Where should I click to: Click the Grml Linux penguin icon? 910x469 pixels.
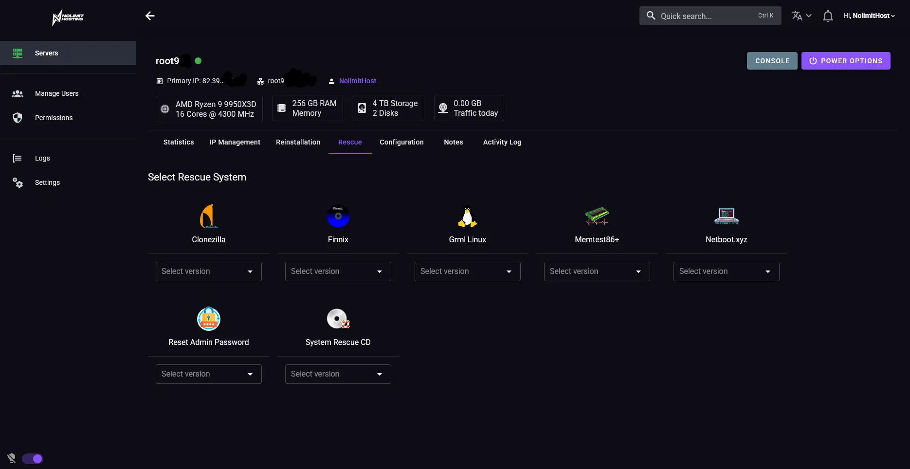point(468,217)
